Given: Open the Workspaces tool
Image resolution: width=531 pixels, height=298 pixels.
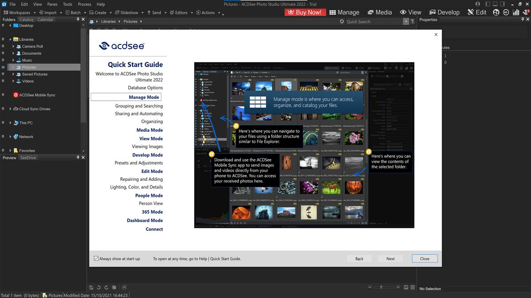Looking at the screenshot, I should 19,12.
